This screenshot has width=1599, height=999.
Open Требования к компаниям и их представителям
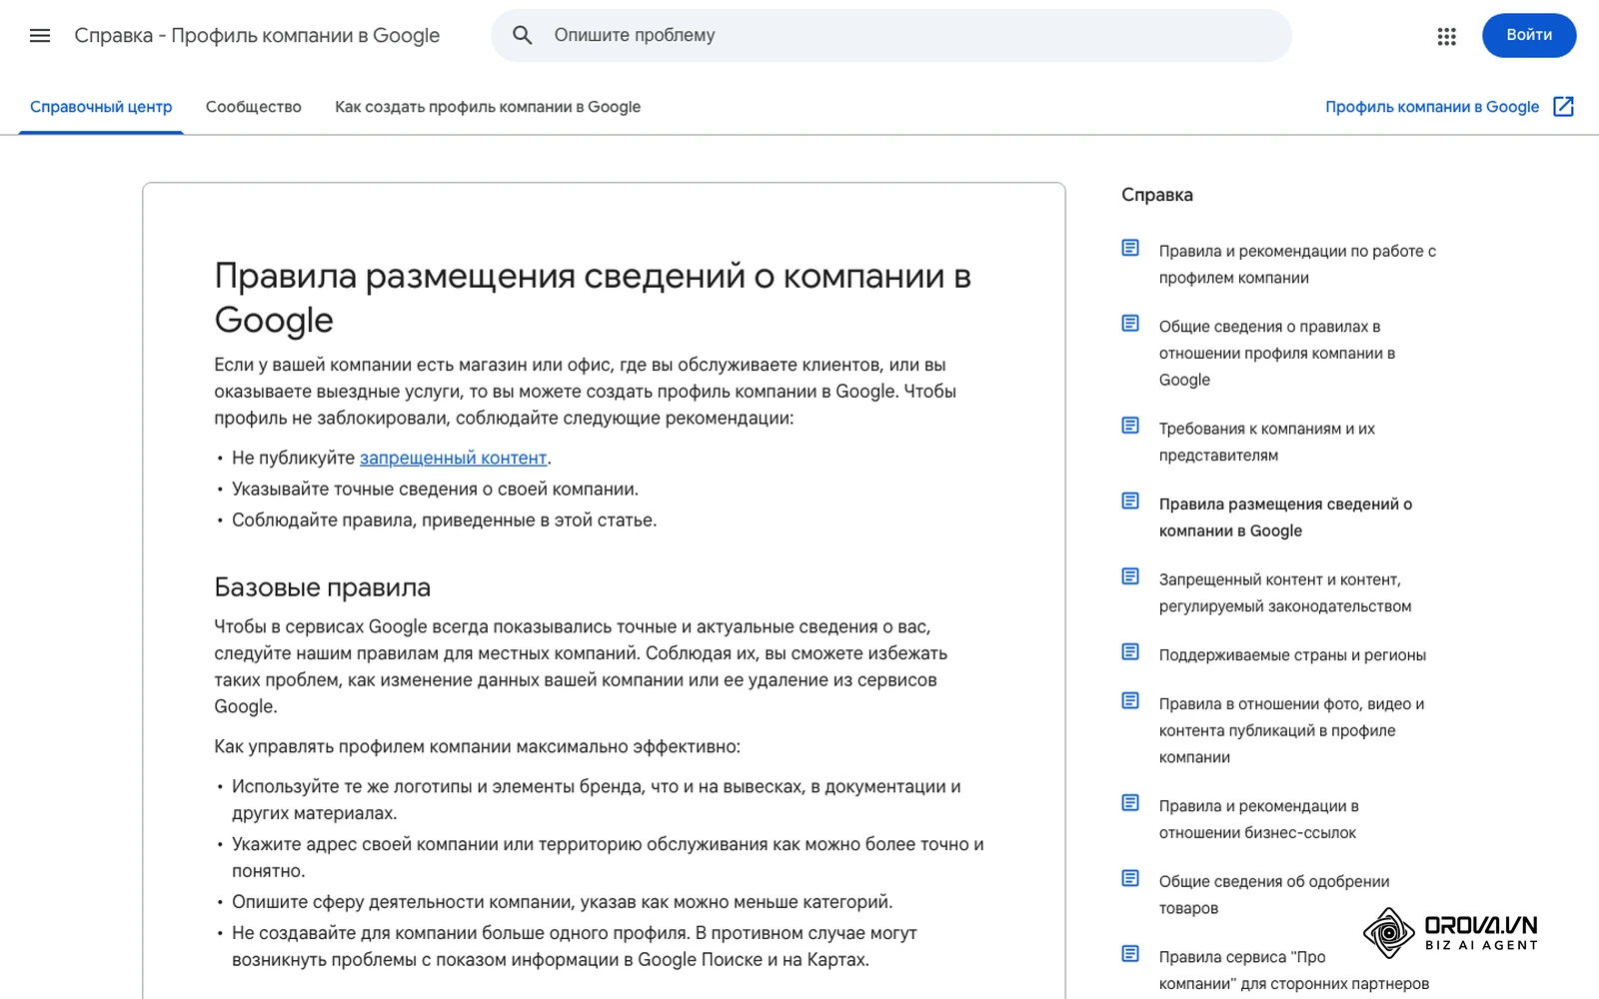pos(1267,443)
